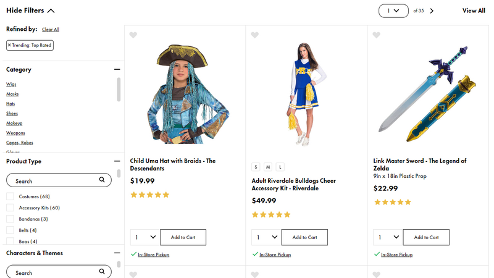
Task: Open the page number dropdown
Action: click(393, 11)
